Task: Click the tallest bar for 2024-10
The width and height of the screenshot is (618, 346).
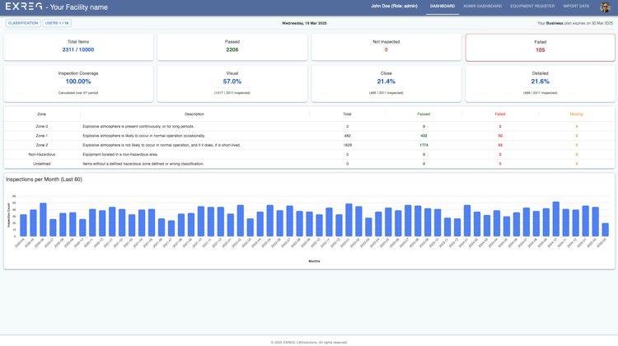Action: click(555, 219)
